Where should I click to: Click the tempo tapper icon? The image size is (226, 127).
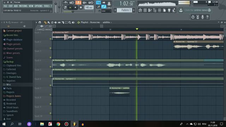(x=174, y=10)
